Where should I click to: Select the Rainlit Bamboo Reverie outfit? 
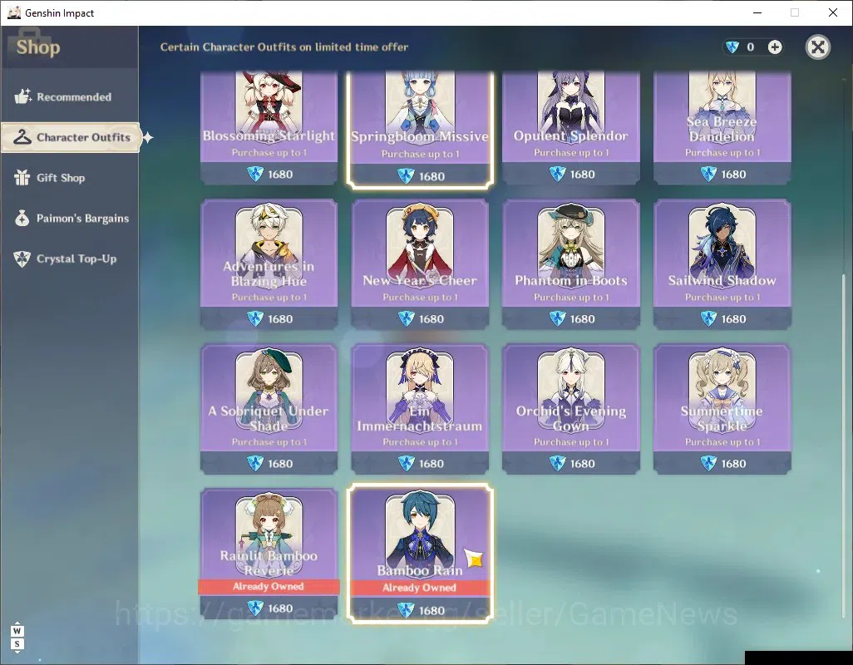[x=269, y=554]
